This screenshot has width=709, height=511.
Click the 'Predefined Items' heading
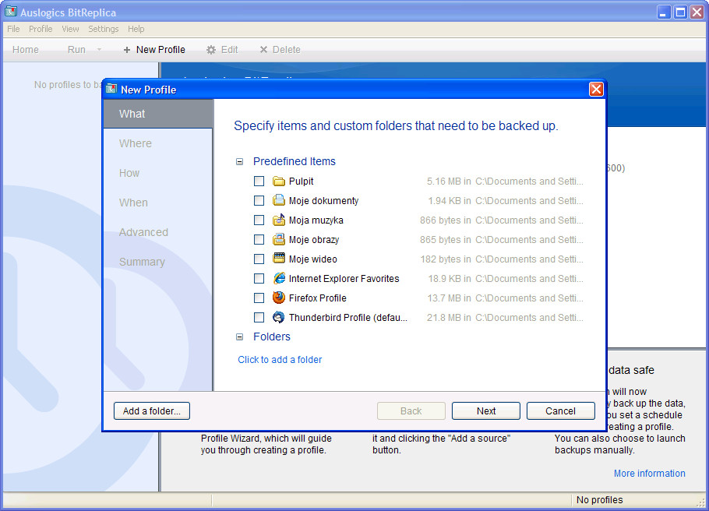(x=295, y=161)
